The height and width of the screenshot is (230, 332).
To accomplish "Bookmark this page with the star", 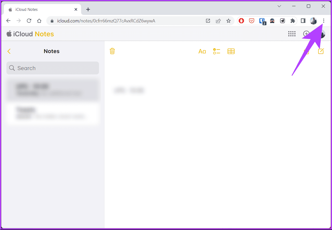I will (x=228, y=21).
